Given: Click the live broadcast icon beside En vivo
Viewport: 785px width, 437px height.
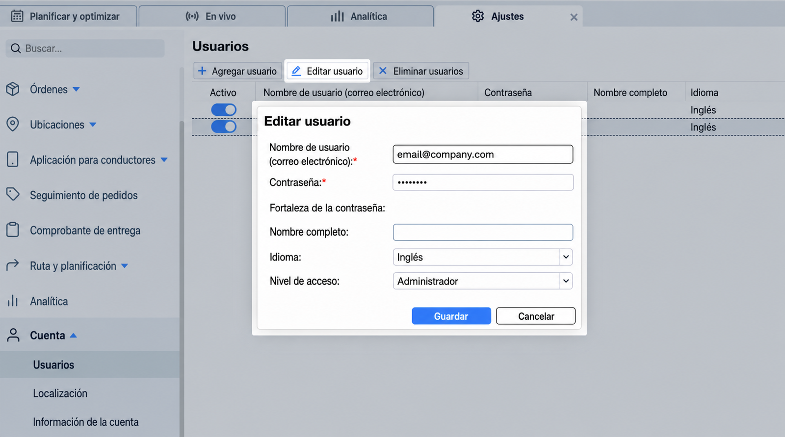Looking at the screenshot, I should [192, 16].
